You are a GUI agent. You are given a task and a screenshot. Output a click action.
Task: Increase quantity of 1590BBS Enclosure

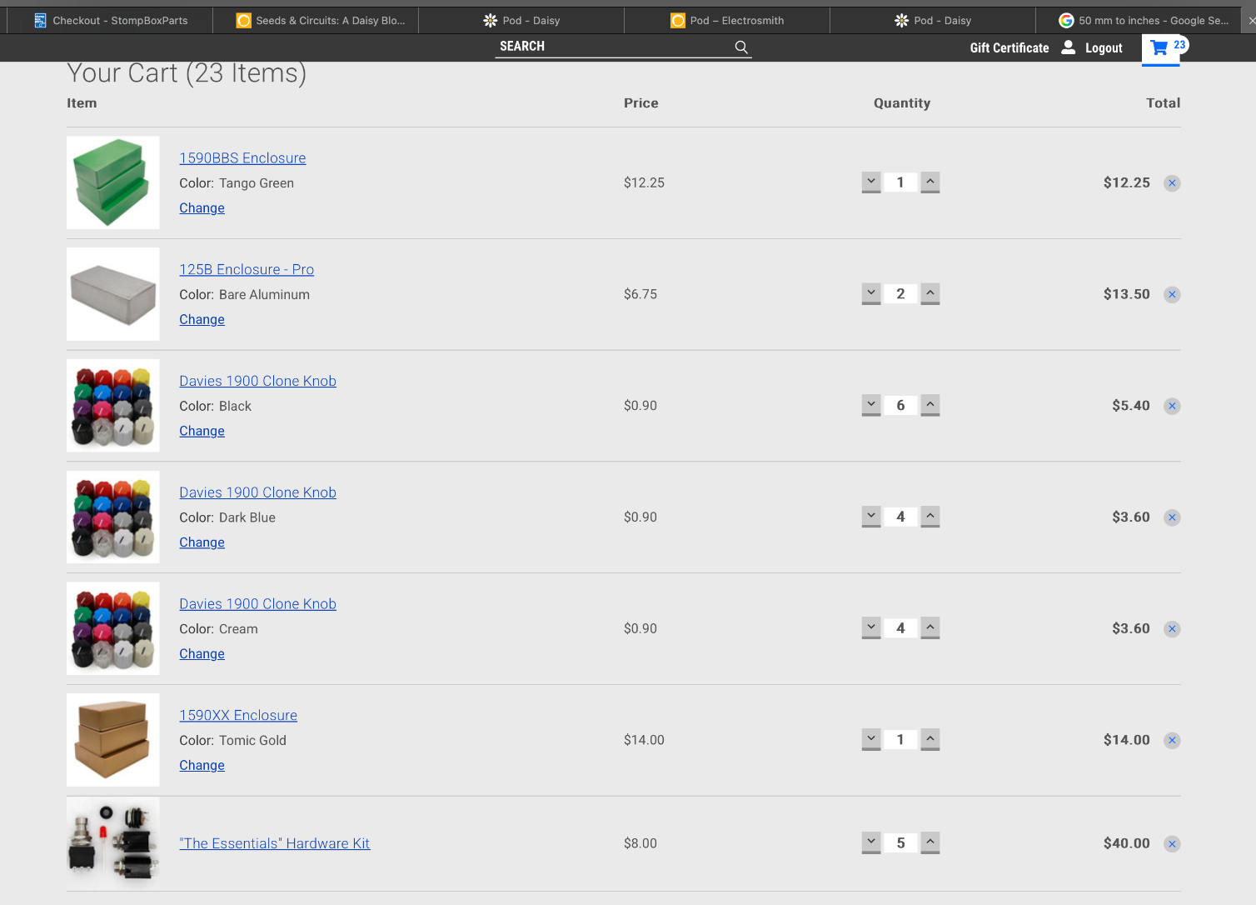point(930,182)
